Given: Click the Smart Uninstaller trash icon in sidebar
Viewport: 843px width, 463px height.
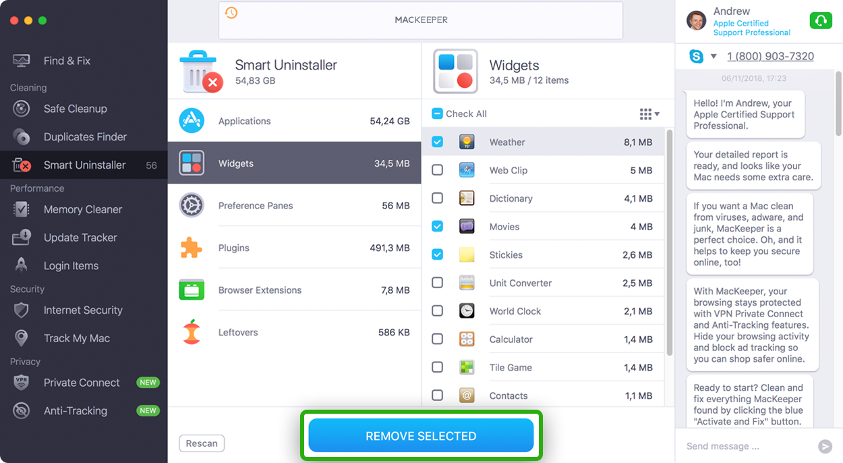Looking at the screenshot, I should (x=22, y=165).
